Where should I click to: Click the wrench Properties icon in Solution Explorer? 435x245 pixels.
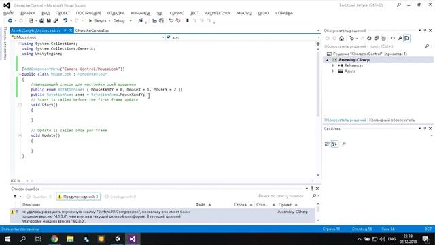(400, 39)
